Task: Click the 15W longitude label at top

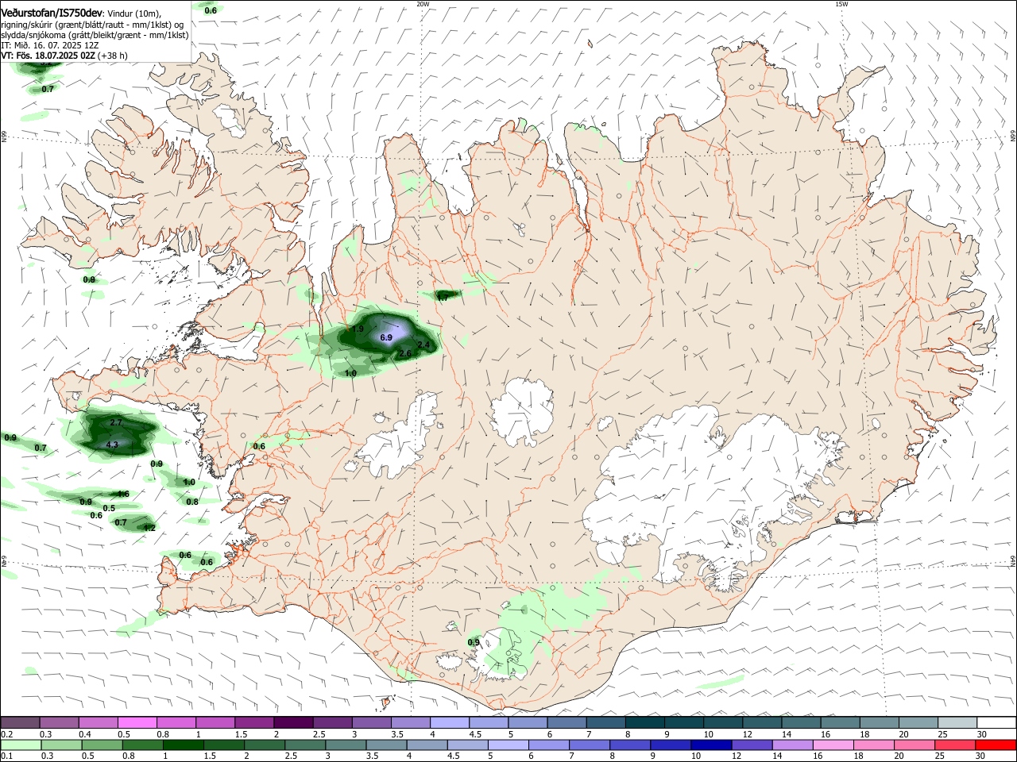Action: (x=841, y=4)
